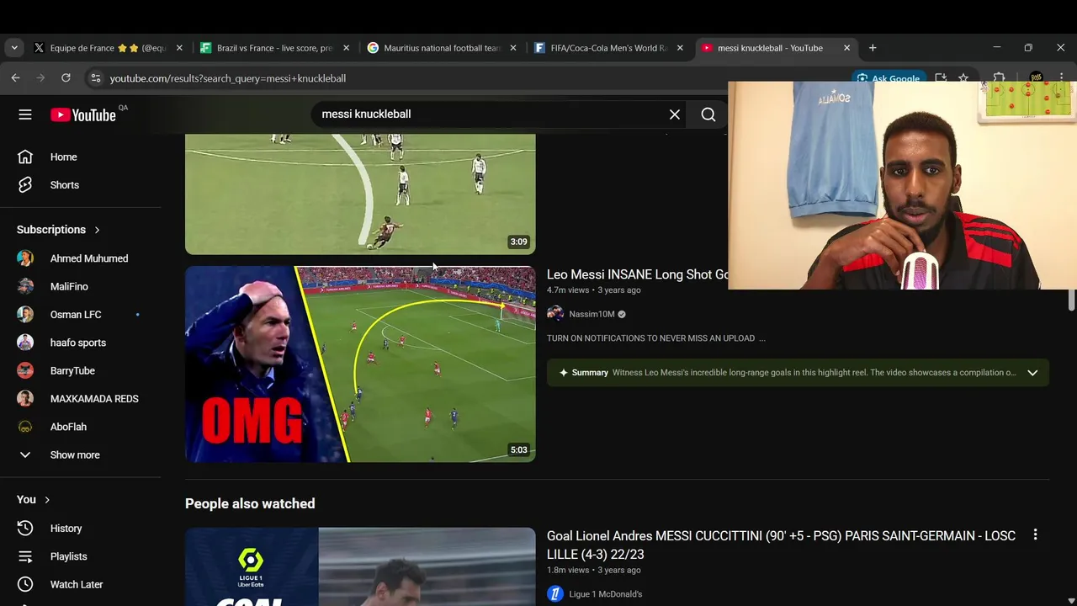Click the 4.7m views 3 years ago text
Screen dimensions: 1077x606
pos(593,290)
